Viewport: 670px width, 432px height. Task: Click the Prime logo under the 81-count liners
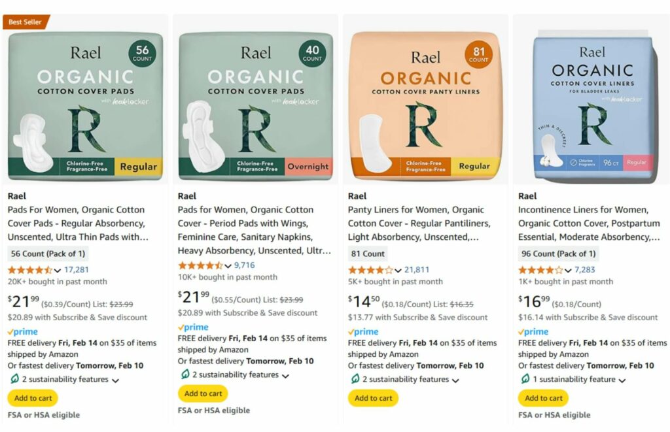click(364, 332)
